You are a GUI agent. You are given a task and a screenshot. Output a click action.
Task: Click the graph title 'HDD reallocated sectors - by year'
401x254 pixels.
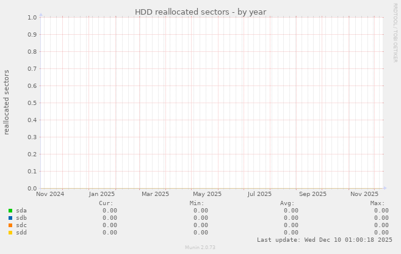click(x=200, y=12)
